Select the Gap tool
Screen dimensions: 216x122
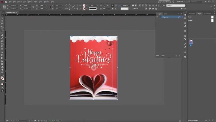coord(2,24)
